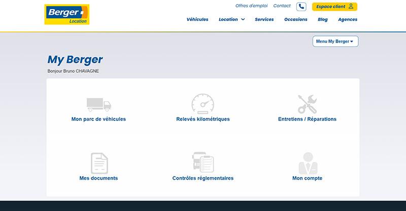Click the Espace client button label
The height and width of the screenshot is (211, 406).
point(331,7)
